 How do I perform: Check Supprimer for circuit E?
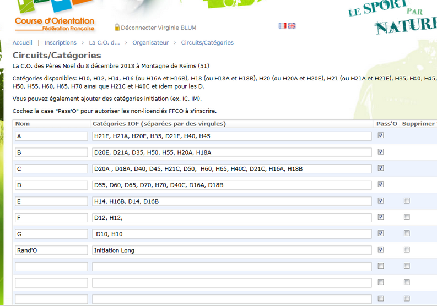click(x=407, y=201)
